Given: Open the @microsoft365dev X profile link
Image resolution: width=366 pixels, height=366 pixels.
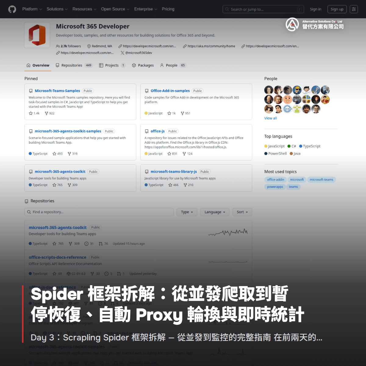Looking at the screenshot, I should (x=136, y=53).
